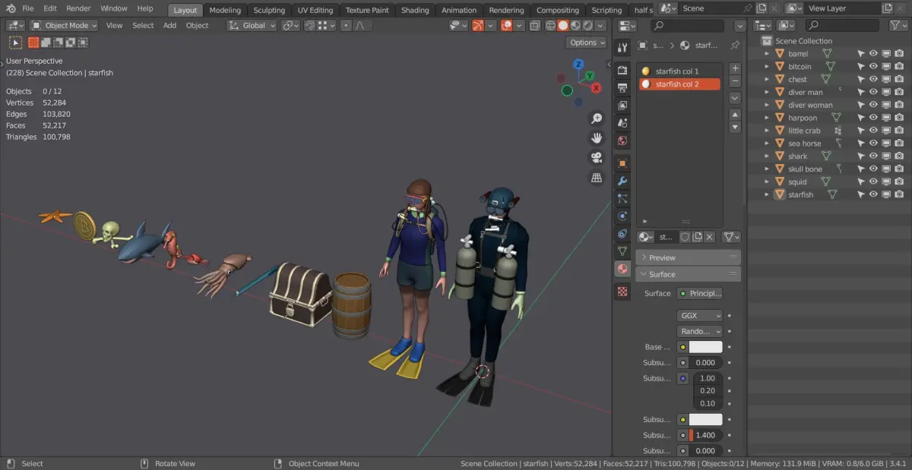The image size is (912, 470).
Task: Add a material slot with plus
Action: pos(735,68)
